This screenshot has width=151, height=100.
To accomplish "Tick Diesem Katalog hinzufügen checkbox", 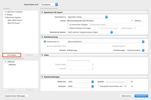I will (68, 28).
